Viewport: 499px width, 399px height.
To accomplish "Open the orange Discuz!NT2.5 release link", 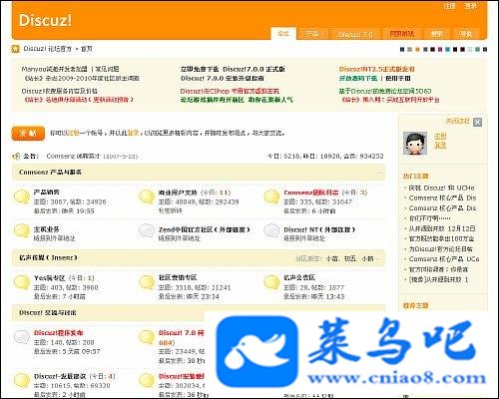I will pos(377,69).
